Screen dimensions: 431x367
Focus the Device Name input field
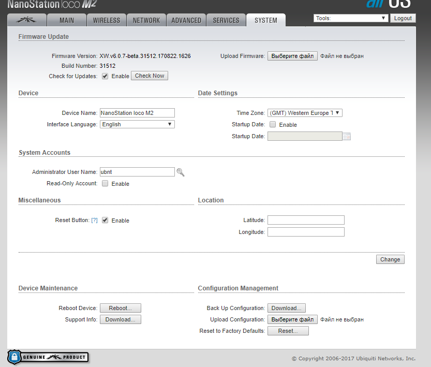137,113
